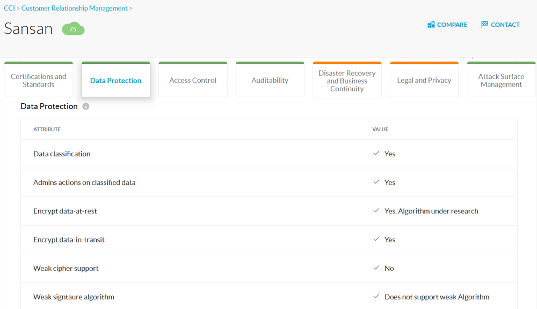Click the No value for Weak cipher support
The width and height of the screenshot is (537, 309).
click(389, 268)
